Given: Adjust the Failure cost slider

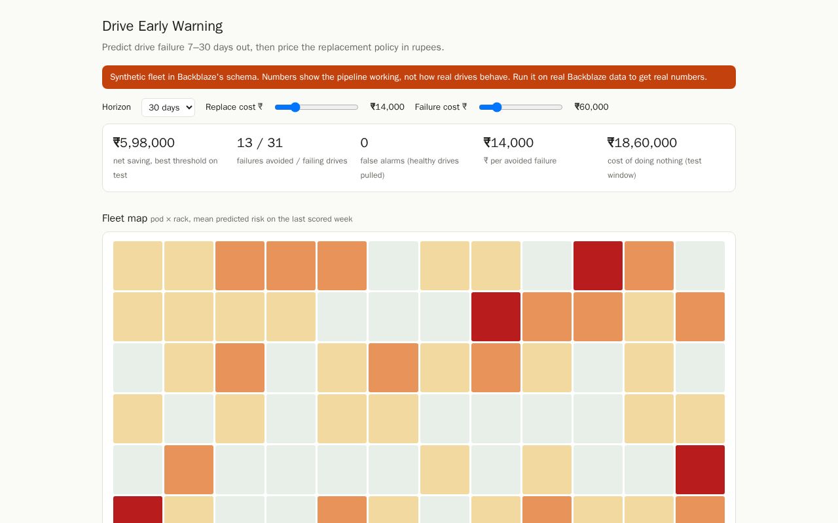Looking at the screenshot, I should (520, 107).
